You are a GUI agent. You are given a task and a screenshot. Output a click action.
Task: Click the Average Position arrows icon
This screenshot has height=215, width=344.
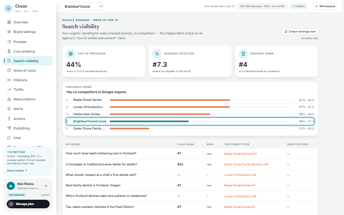[157, 54]
